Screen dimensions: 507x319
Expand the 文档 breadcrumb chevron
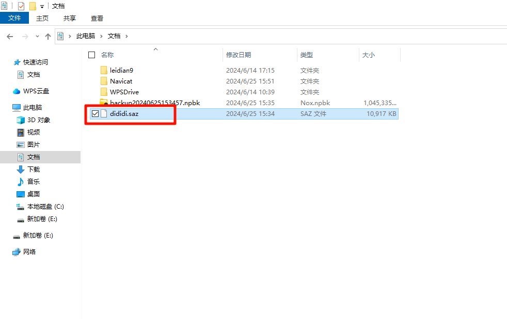126,36
